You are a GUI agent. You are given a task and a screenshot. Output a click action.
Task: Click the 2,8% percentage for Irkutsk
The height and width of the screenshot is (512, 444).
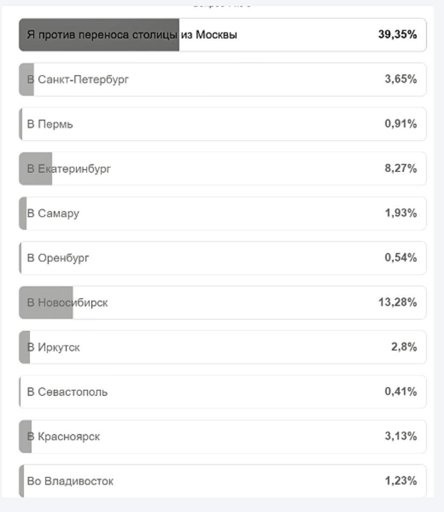pyautogui.click(x=404, y=347)
